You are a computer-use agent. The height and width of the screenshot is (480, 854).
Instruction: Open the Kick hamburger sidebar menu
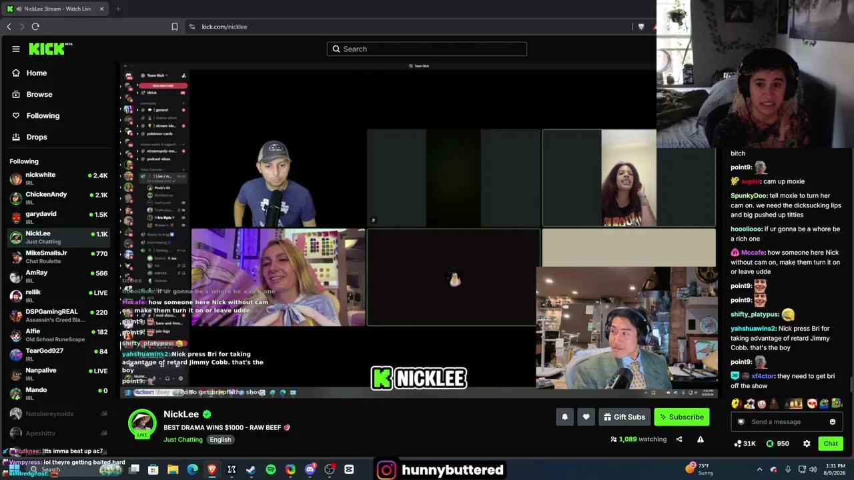(x=16, y=49)
